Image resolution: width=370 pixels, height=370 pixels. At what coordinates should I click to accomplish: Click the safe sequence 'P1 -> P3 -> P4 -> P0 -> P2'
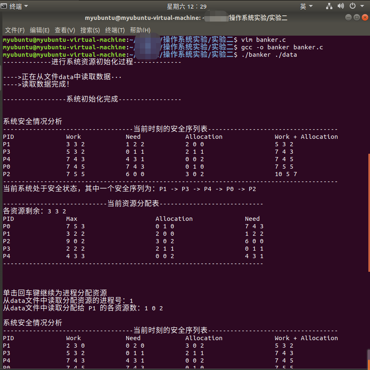tap(208, 189)
